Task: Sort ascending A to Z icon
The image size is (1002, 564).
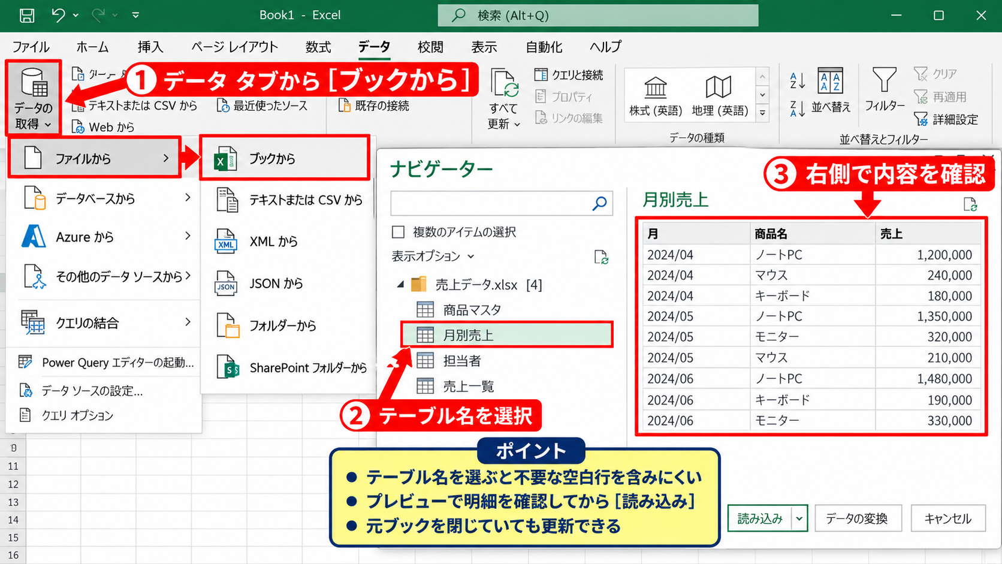Action: (x=798, y=81)
